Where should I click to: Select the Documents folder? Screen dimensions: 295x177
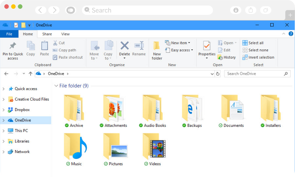[232, 111]
